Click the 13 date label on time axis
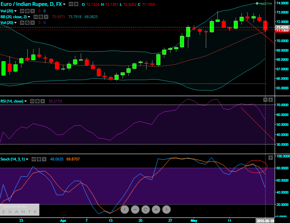Screen dimensions: 290x223 [x=110, y=221]
